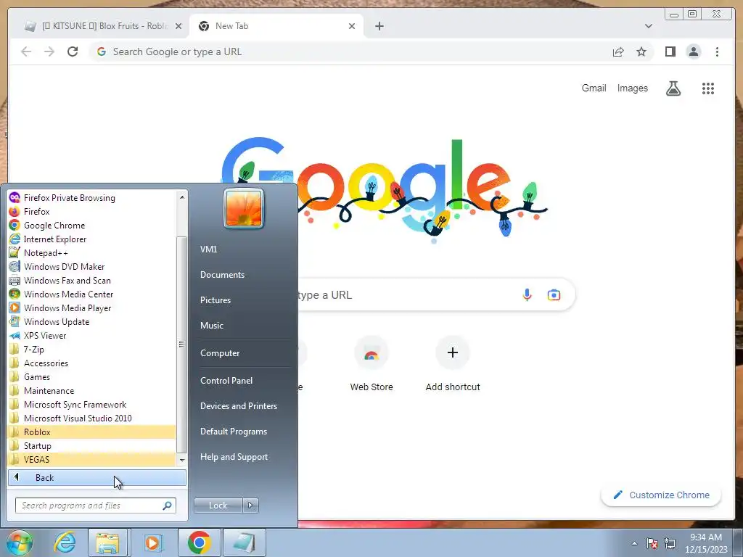Reload the page with Chrome's refresh icon
The image size is (743, 557).
click(73, 51)
